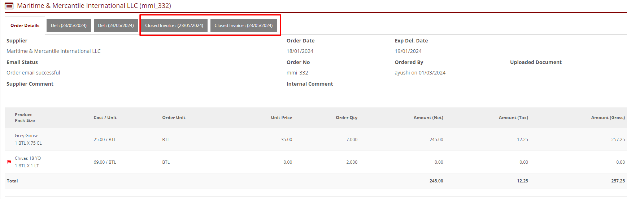Open the second Del : (23/05/2024) tab

click(116, 26)
